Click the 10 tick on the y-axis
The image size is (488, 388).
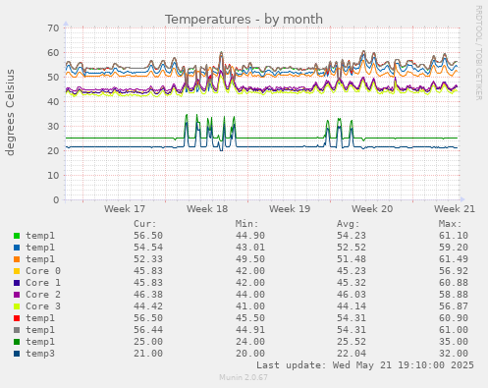(53, 175)
